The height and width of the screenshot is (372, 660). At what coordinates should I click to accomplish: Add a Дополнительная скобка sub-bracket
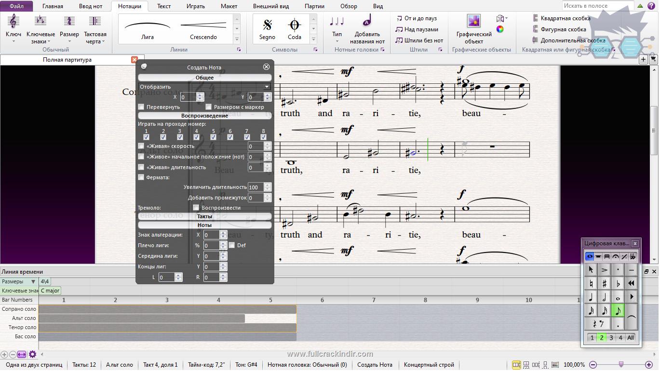coord(568,40)
